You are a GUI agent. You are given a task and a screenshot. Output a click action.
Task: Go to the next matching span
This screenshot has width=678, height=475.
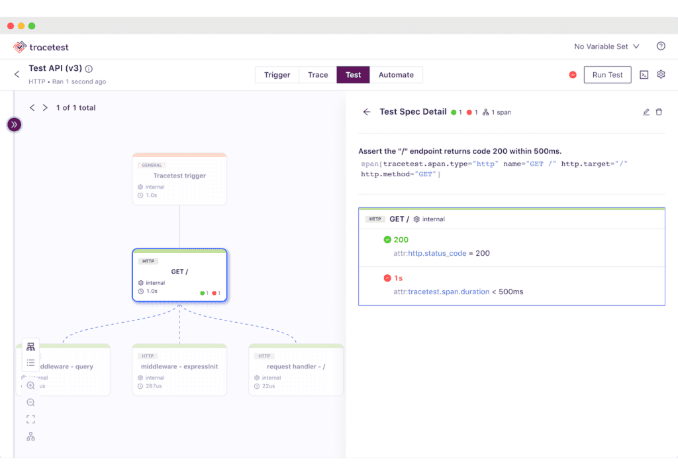tap(45, 107)
